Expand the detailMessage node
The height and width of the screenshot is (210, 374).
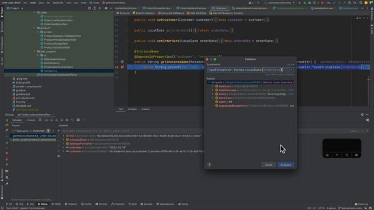(x=213, y=90)
